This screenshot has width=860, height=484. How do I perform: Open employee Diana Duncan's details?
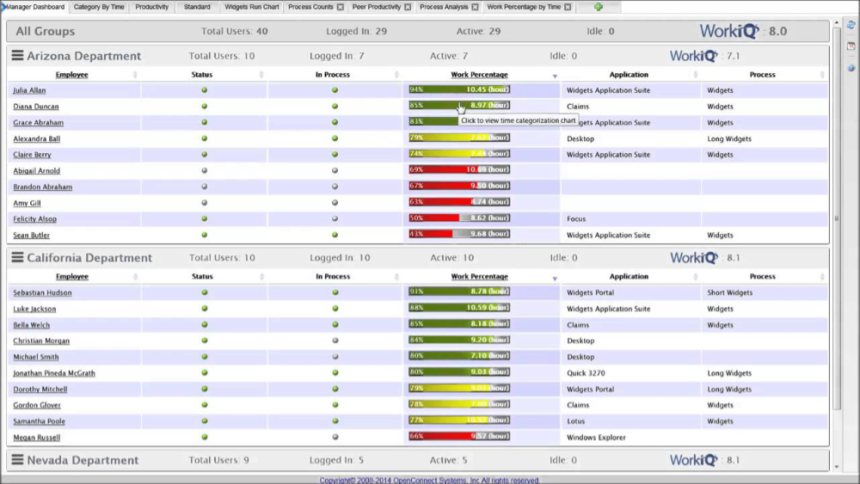[x=35, y=107]
